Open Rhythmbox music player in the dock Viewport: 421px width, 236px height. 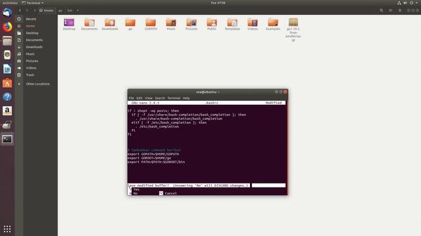[x=7, y=55]
